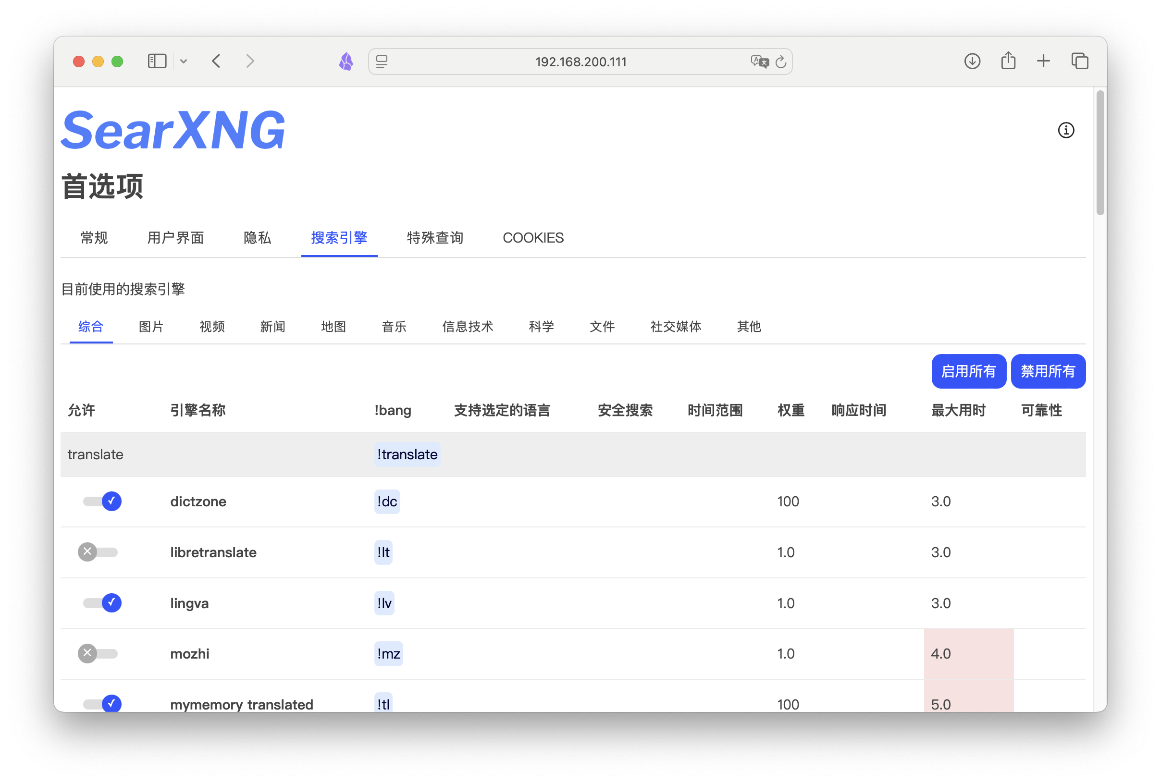Disable the lingva engine toggle

[102, 603]
